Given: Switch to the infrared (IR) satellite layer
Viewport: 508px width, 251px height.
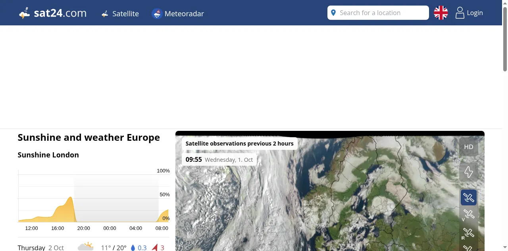Looking at the screenshot, I should (x=469, y=233).
